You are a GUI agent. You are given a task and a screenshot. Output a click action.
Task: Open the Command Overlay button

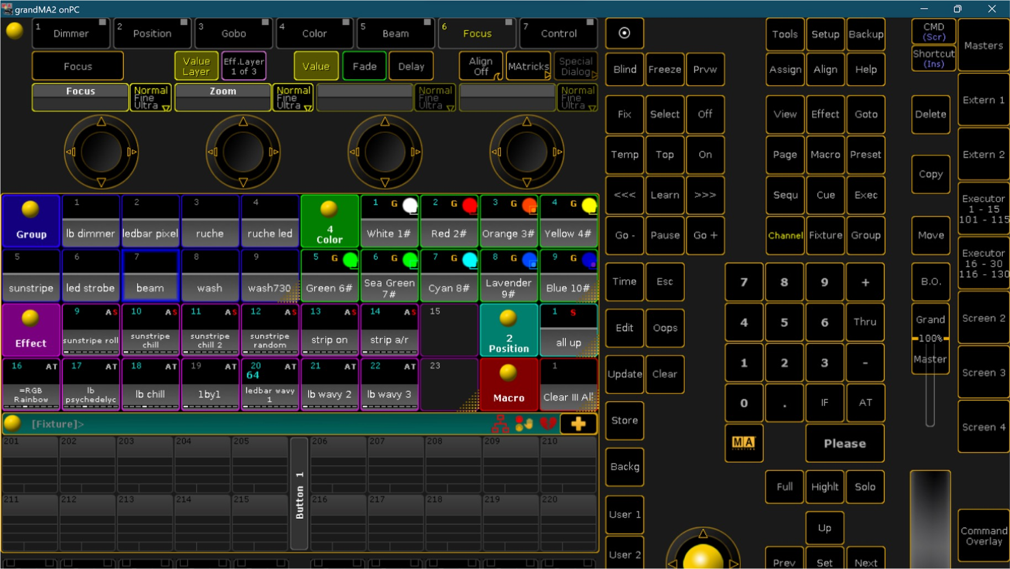(983, 536)
